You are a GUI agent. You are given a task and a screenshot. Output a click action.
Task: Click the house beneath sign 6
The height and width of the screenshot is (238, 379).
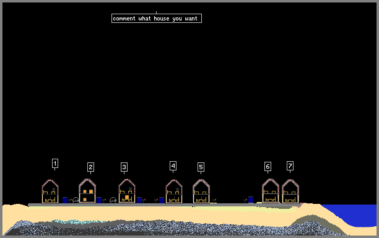[271, 191]
